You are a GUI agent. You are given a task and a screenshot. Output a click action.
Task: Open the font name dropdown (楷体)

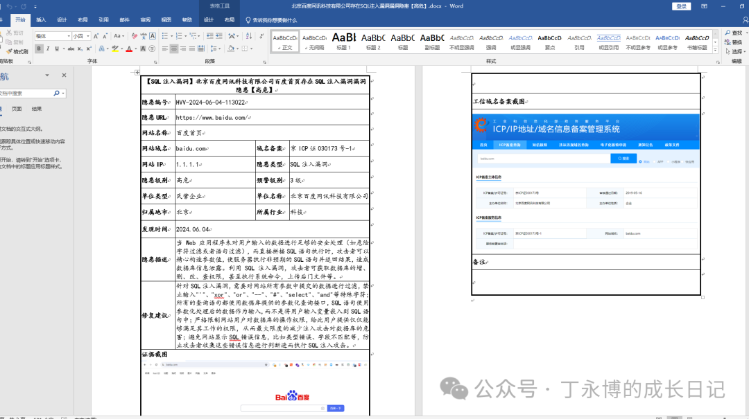[69, 36]
